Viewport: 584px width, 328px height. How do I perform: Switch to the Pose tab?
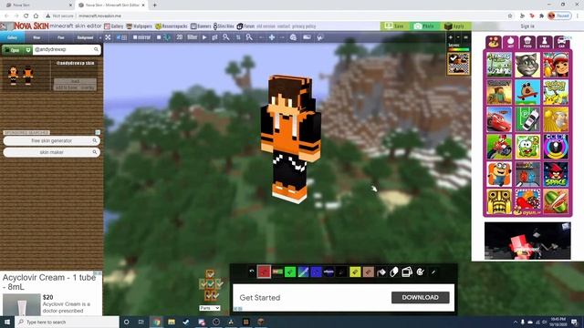61,37
